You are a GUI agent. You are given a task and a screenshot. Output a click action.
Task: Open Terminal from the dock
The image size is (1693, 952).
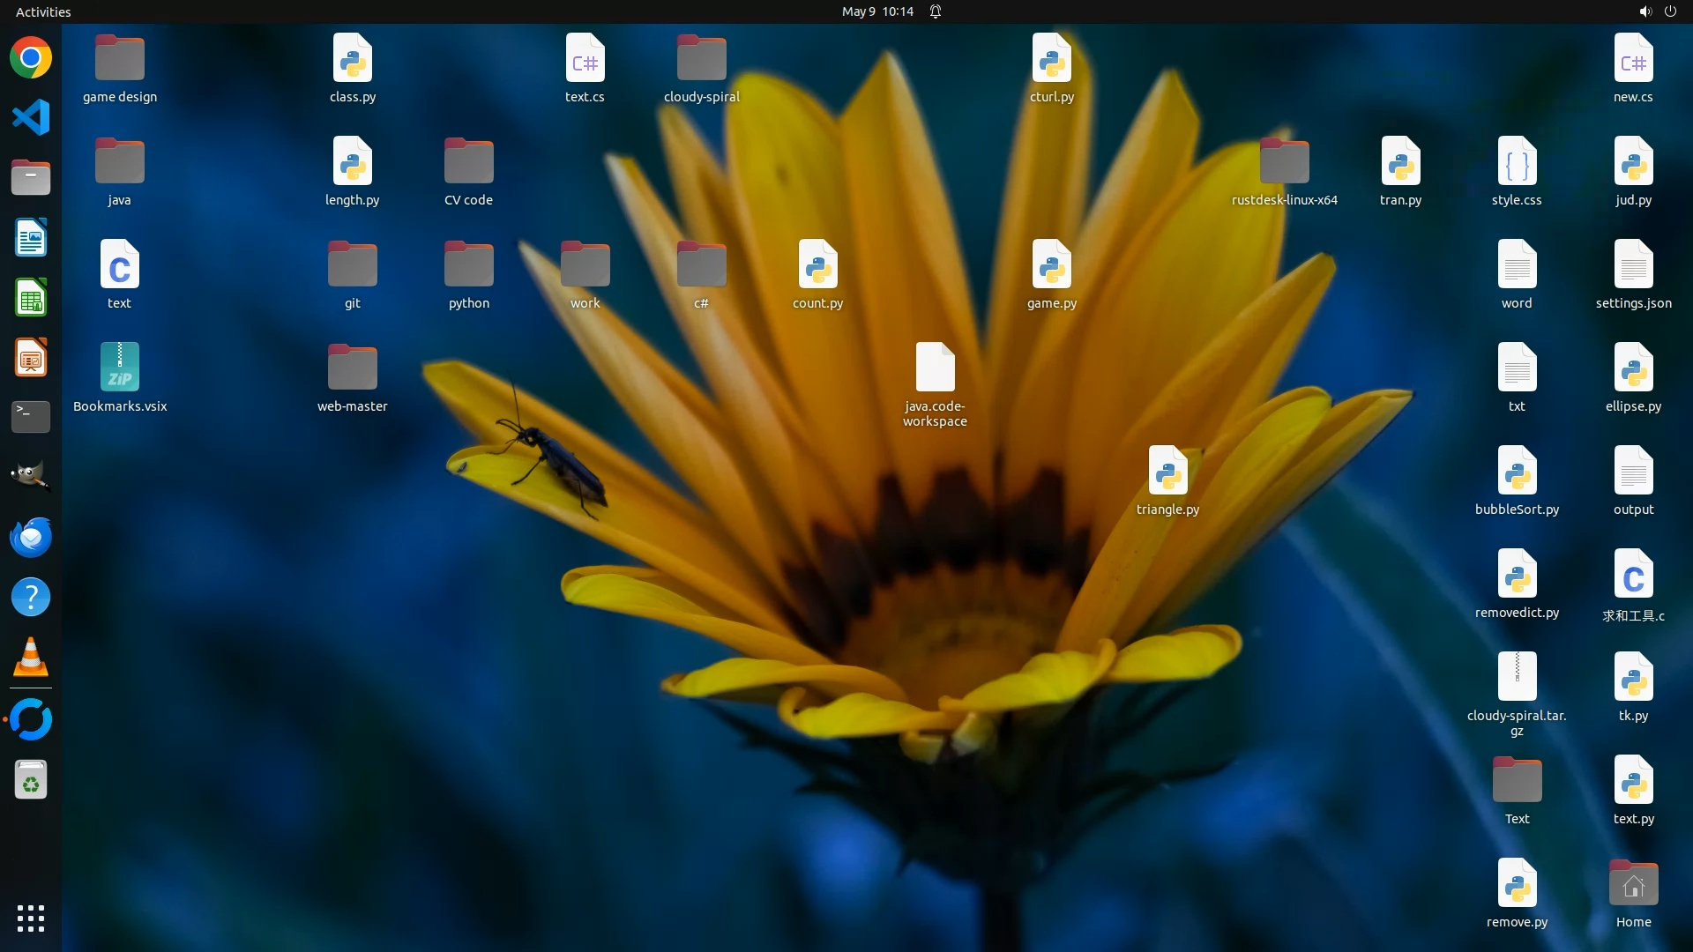[31, 417]
